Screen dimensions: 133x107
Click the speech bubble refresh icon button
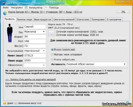coord(51,33)
